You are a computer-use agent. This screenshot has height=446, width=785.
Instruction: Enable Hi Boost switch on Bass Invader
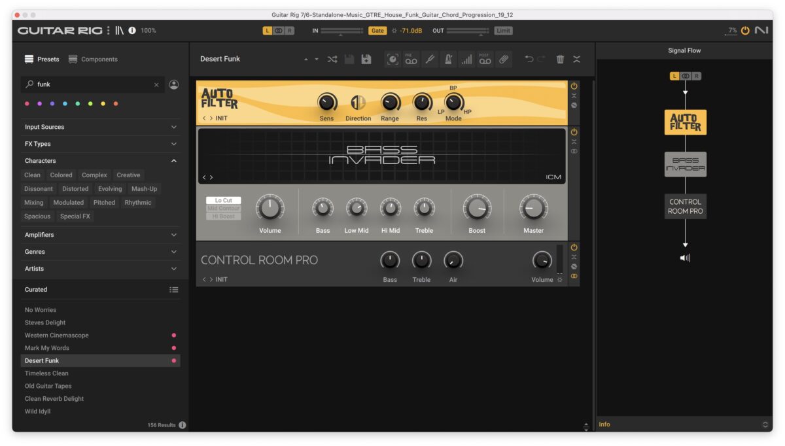click(x=224, y=216)
